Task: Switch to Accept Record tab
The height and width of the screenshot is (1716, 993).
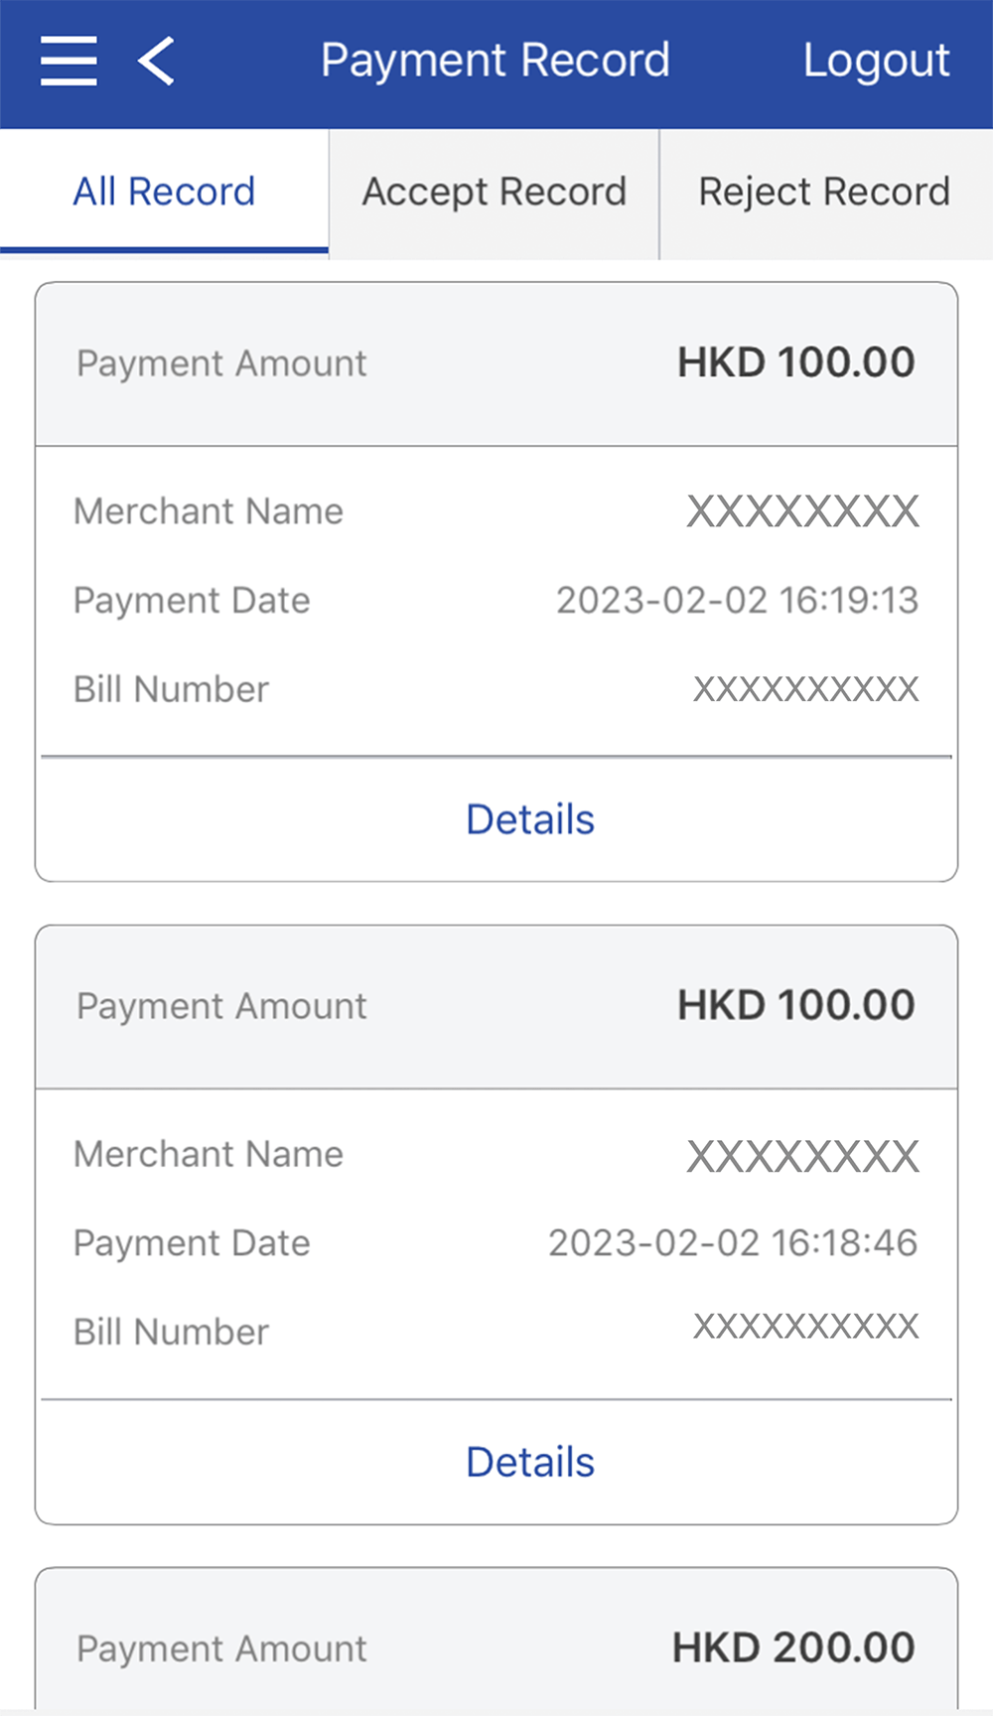Action: 495,192
